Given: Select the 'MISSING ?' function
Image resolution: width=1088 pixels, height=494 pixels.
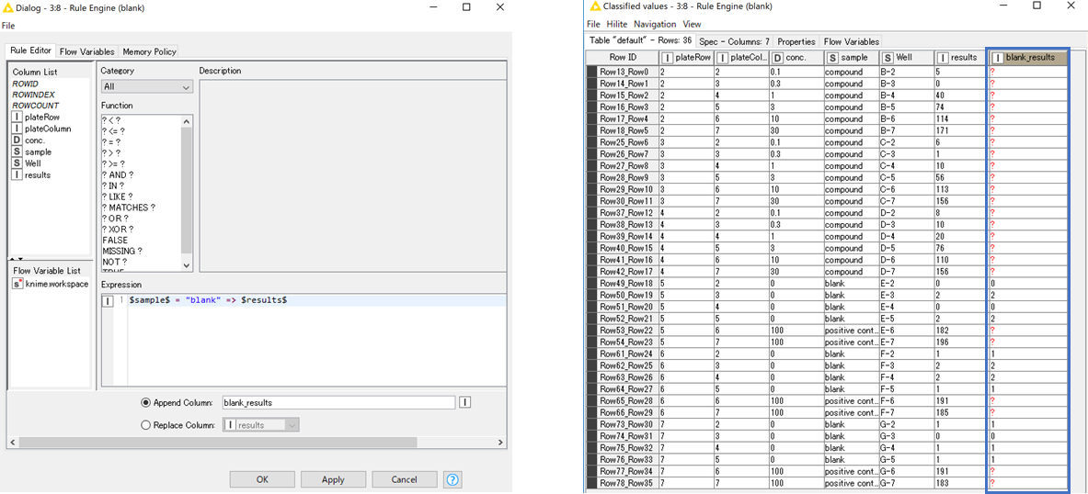Looking at the screenshot, I should pyautogui.click(x=122, y=251).
